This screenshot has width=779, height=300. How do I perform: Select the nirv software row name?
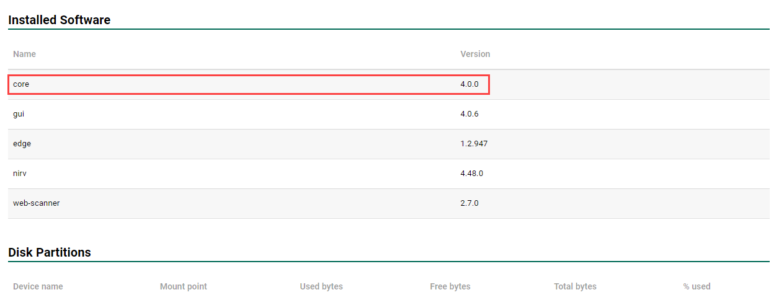[20, 174]
